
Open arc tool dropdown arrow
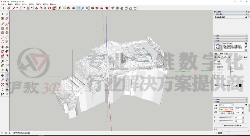pyautogui.click(x=24, y=8)
